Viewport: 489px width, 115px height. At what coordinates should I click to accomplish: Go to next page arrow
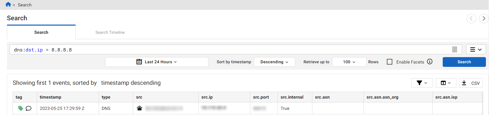point(484,18)
